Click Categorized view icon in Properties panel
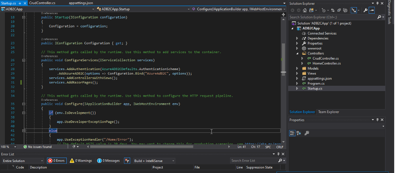 point(292,133)
